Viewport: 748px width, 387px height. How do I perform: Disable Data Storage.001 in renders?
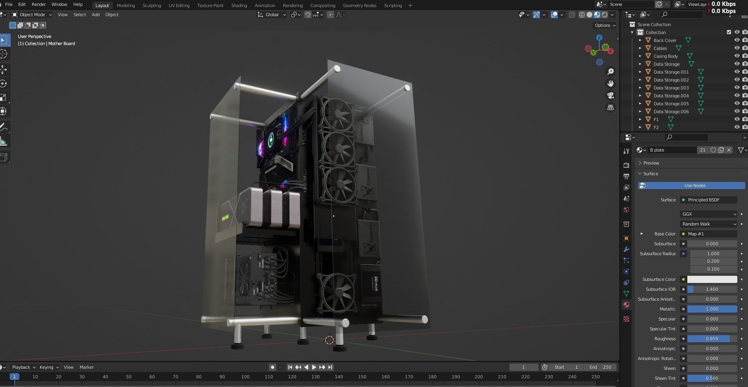click(x=745, y=72)
